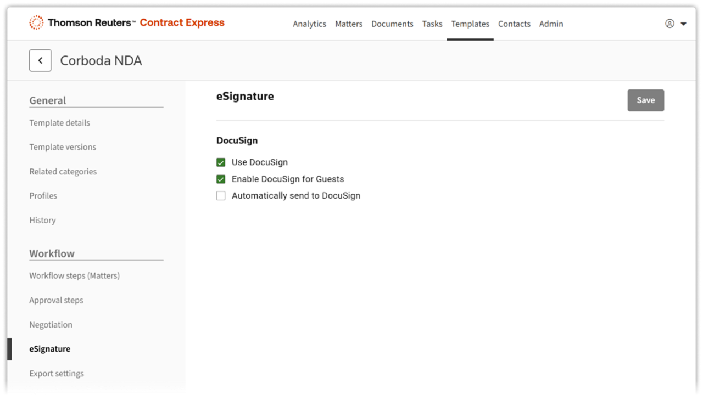
Task: Go to the Matters tab
Action: tap(349, 24)
